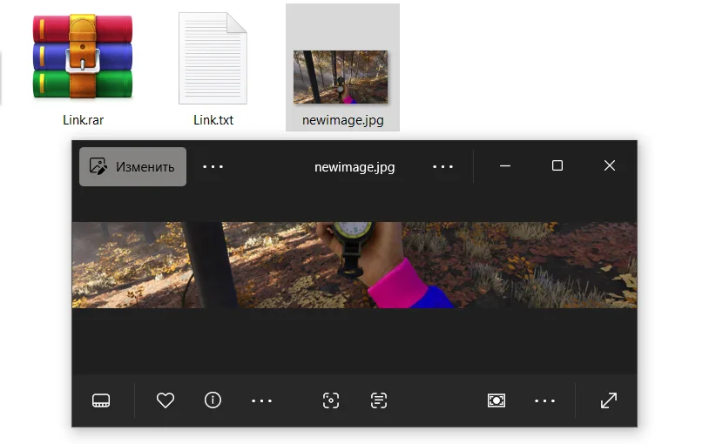Open file info panel via the circled-i icon
The height and width of the screenshot is (444, 716).
click(213, 400)
